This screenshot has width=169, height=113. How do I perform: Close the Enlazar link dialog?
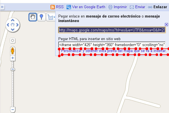click(166, 25)
